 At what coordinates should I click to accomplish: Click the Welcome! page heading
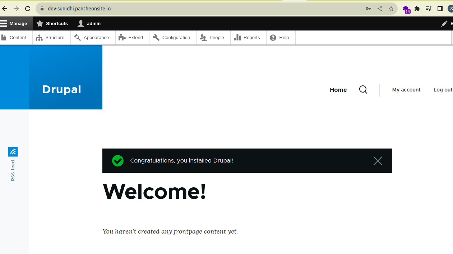pos(154,191)
